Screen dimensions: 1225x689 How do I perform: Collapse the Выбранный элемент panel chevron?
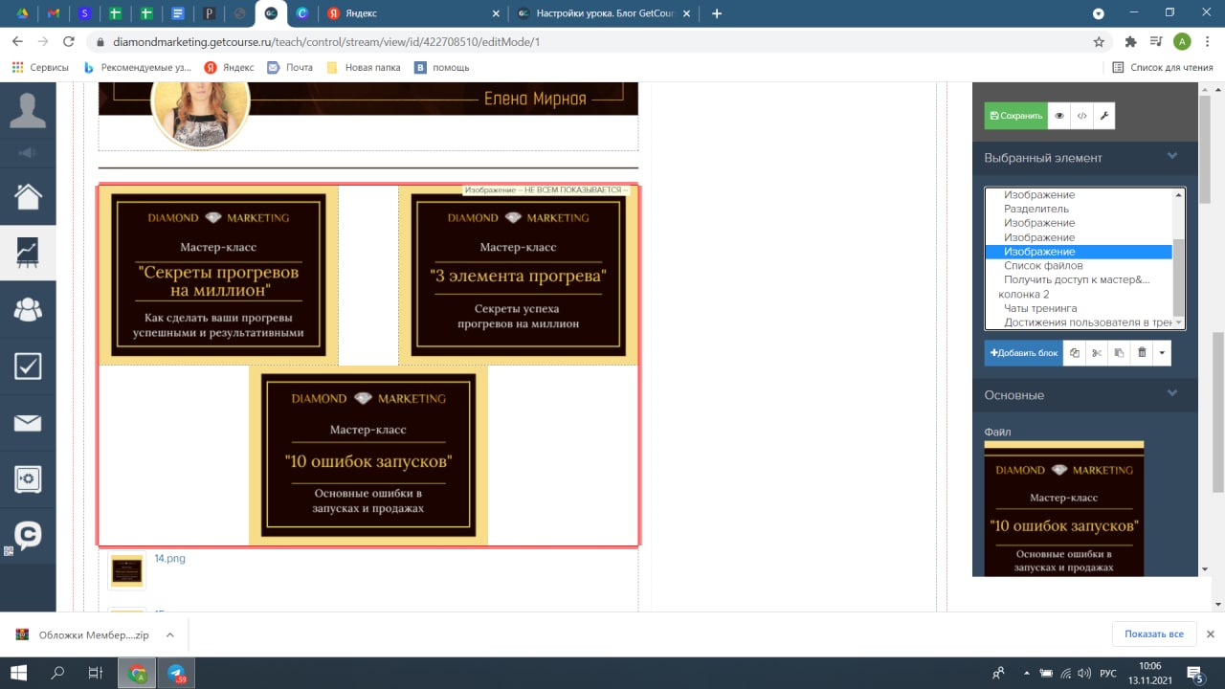pos(1171,157)
